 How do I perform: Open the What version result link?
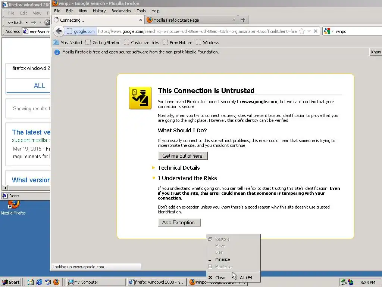coord(31,180)
